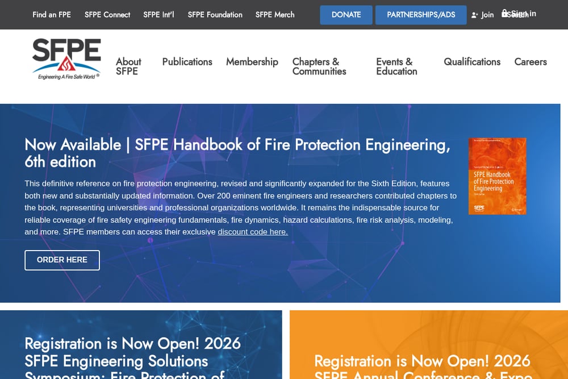Image resolution: width=568 pixels, height=379 pixels.
Task: Expand the Events & Education menu
Action: (396, 66)
